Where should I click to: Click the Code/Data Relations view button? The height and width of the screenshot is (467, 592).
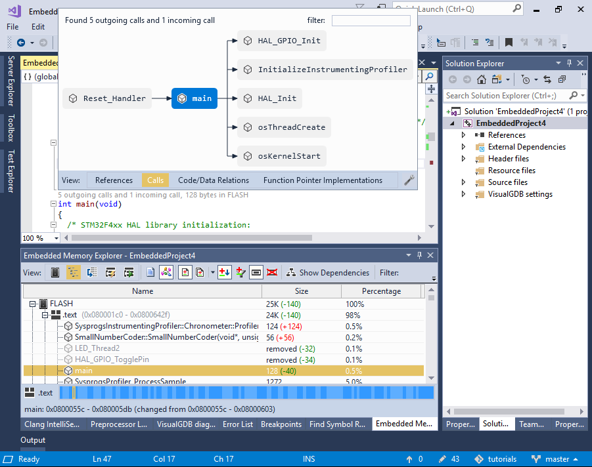(x=214, y=180)
